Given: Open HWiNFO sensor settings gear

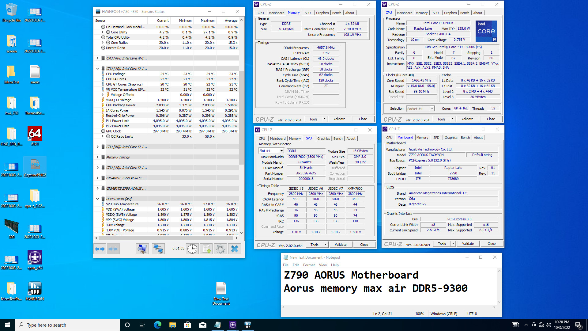Looking at the screenshot, I should (x=220, y=249).
